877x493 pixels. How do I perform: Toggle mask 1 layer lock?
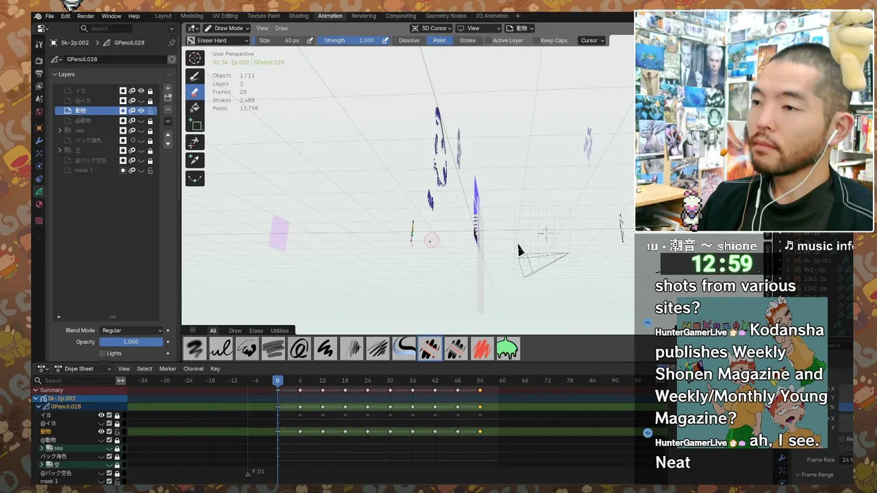click(x=150, y=170)
